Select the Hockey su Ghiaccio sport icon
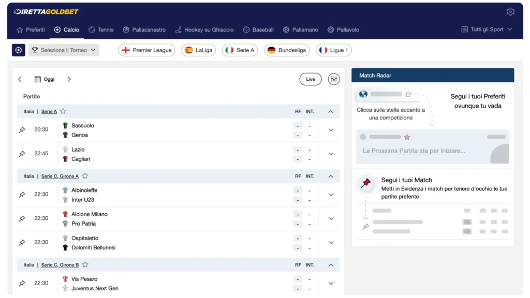The image size is (530, 298). pyautogui.click(x=178, y=29)
